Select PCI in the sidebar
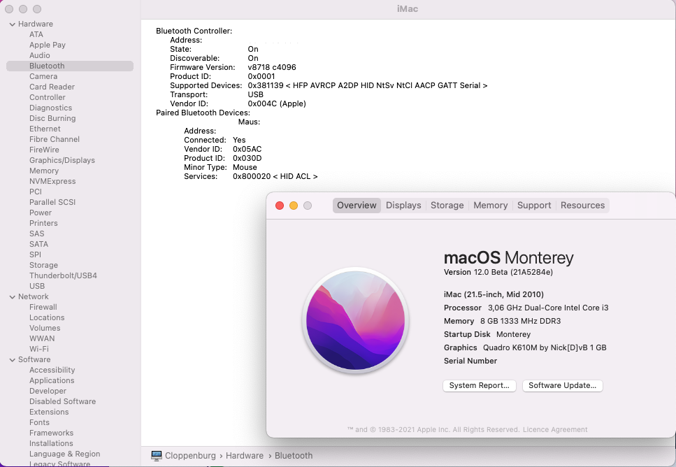Screen dimensions: 676x467 [36, 192]
